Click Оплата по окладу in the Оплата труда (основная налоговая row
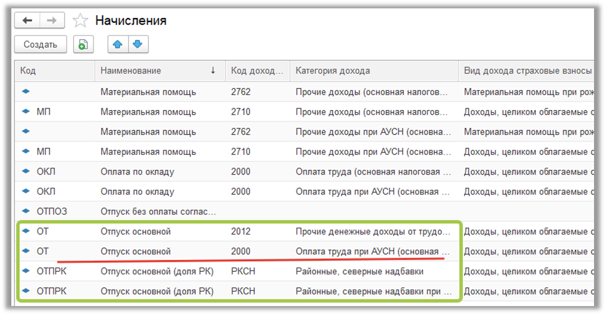Viewport: 606px width, 315px height. coord(138,172)
